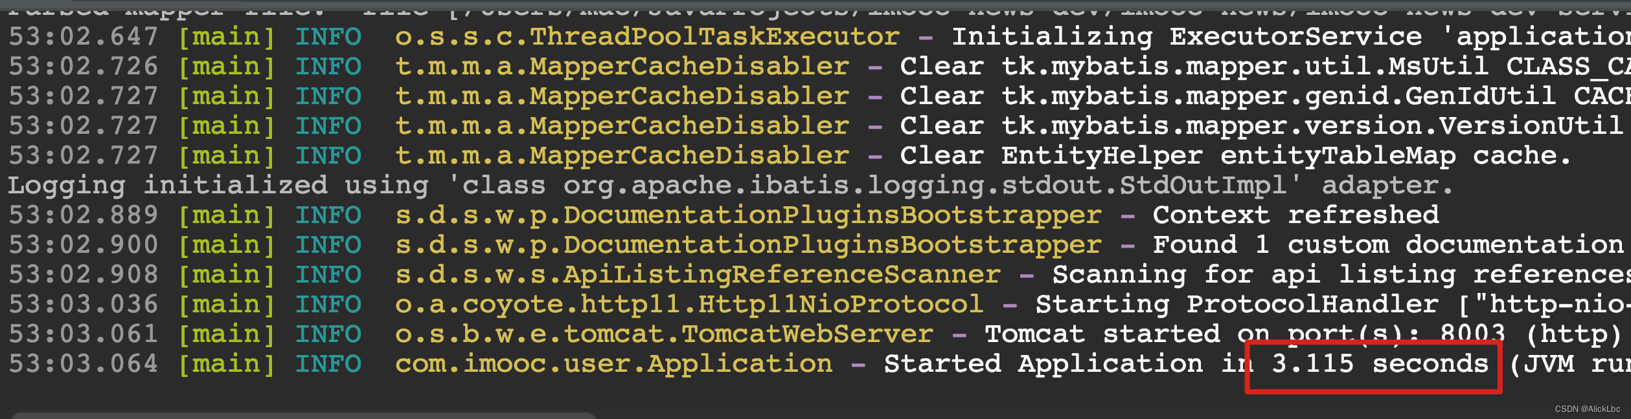Click the first MapperCacheDisabler logger name

click(x=622, y=67)
